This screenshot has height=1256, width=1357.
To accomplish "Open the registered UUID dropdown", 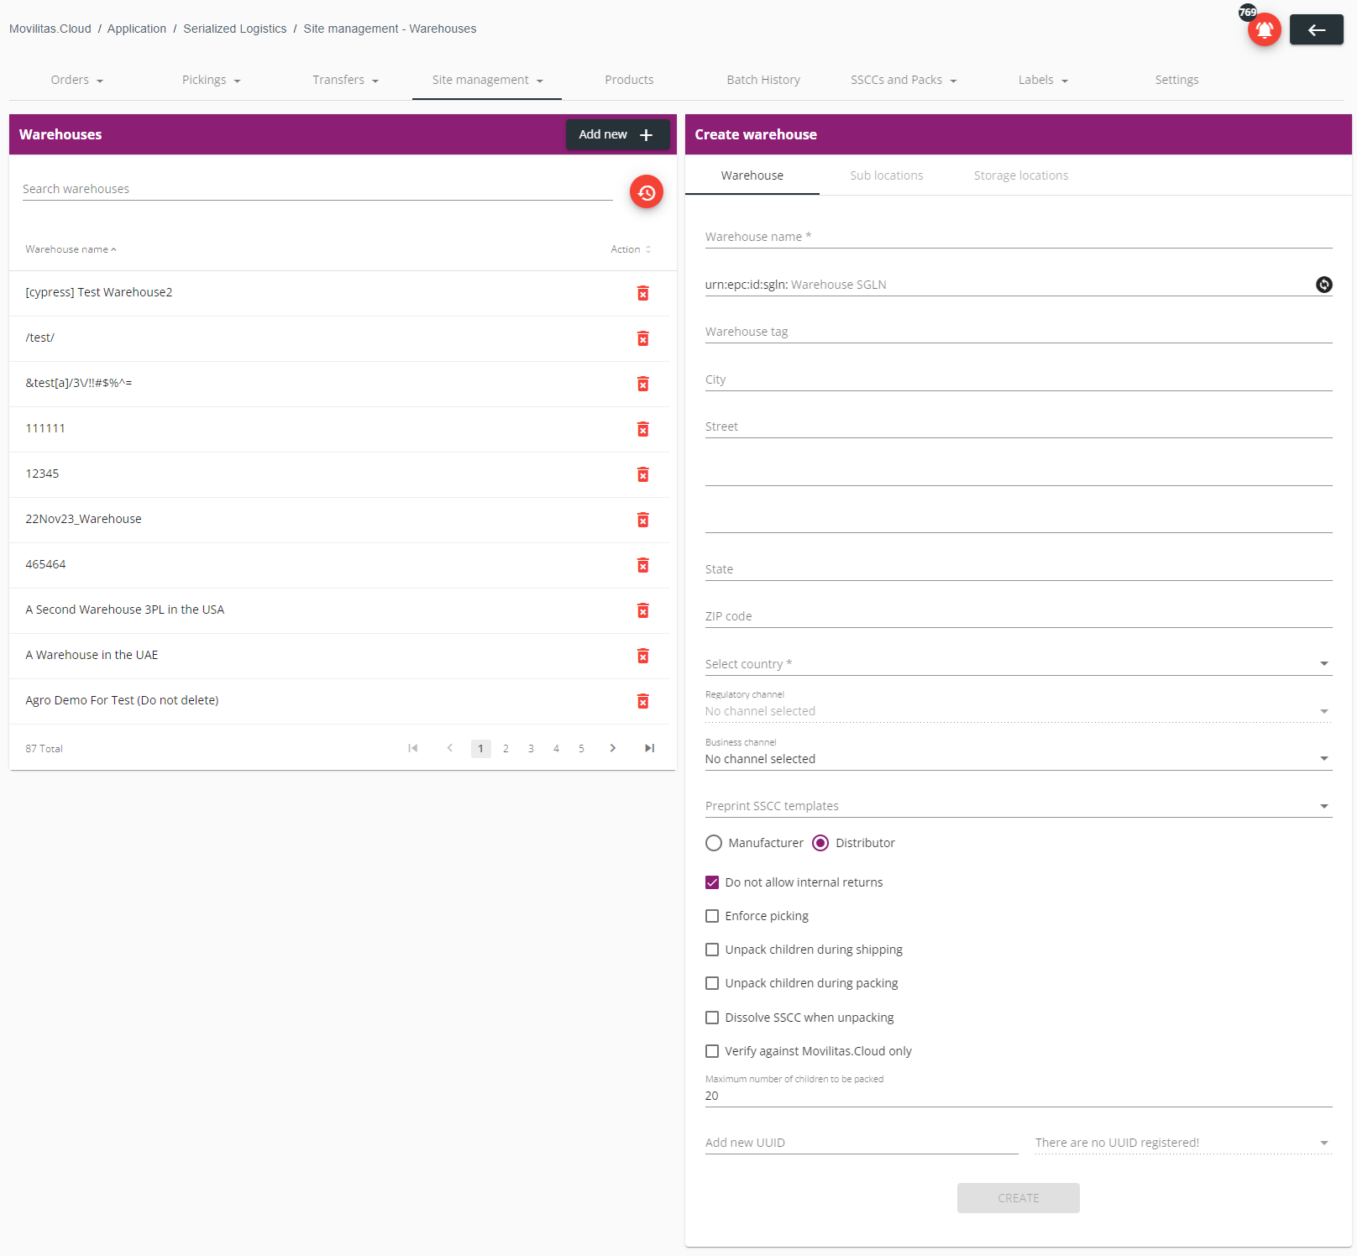I will click(1183, 1143).
